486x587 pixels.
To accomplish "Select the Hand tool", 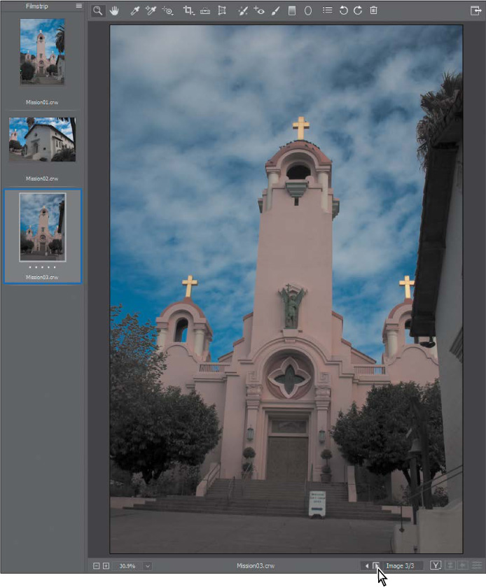I will [114, 11].
